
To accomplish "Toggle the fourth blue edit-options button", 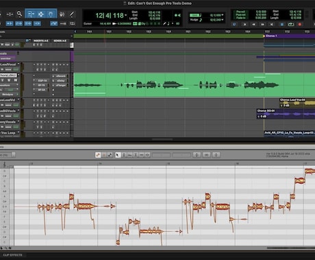I will click(x=37, y=23).
